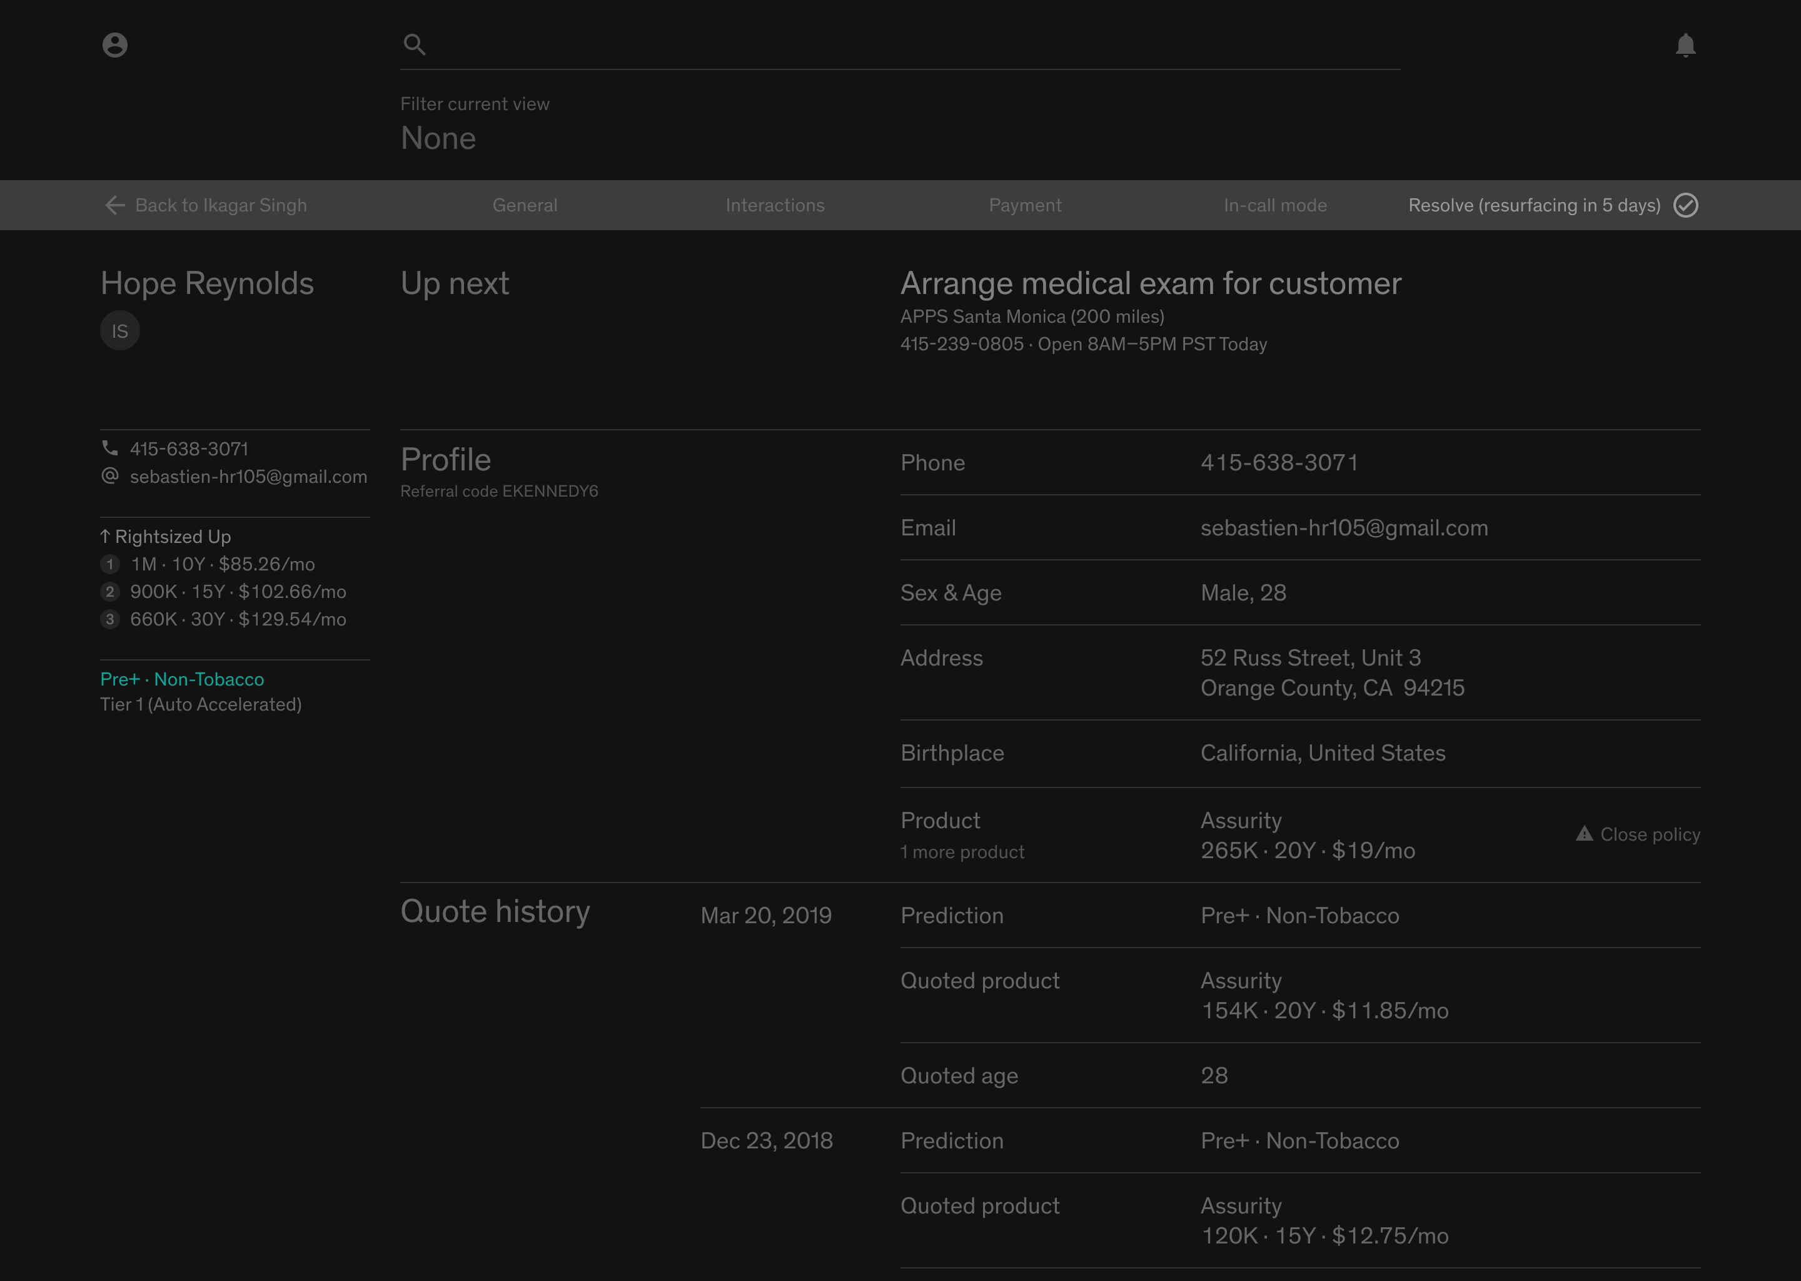Viewport: 1801px width, 1281px height.
Task: Click the phone icon in sidebar
Action: click(x=111, y=449)
